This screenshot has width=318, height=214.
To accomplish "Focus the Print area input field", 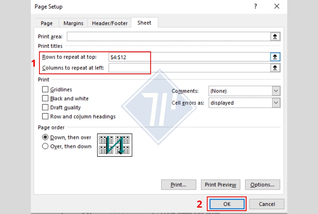I will [169, 36].
